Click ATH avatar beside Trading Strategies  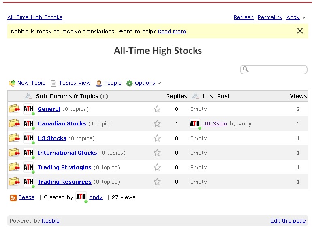pyautogui.click(x=28, y=167)
